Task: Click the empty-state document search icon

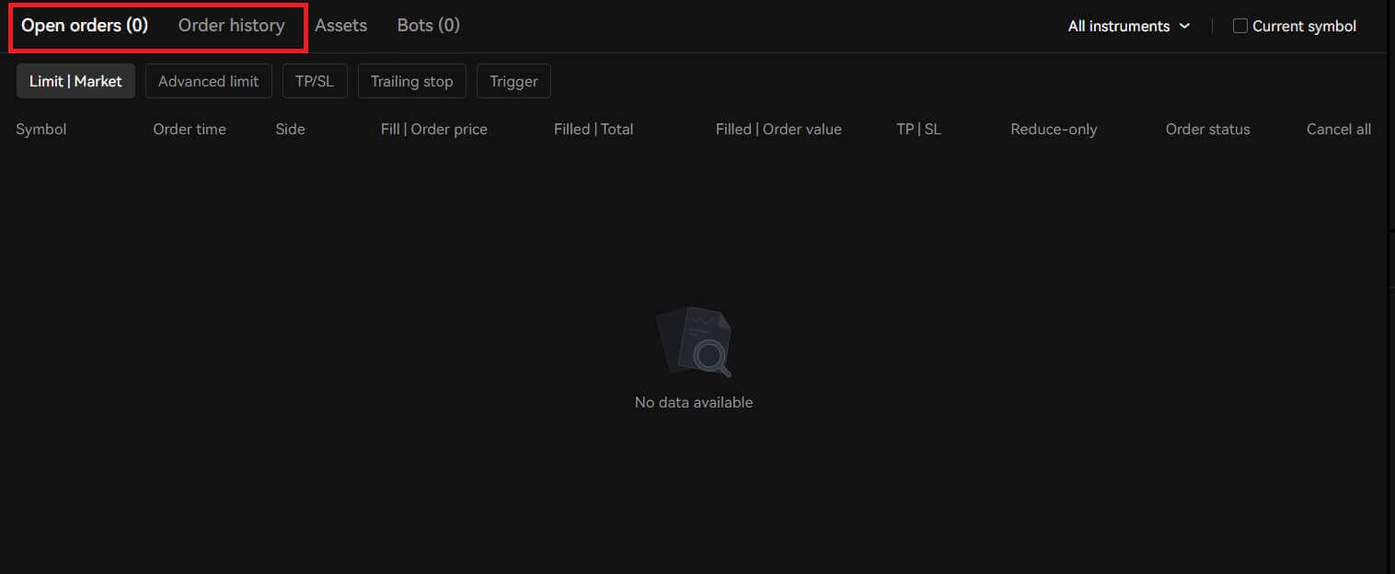Action: 694,342
